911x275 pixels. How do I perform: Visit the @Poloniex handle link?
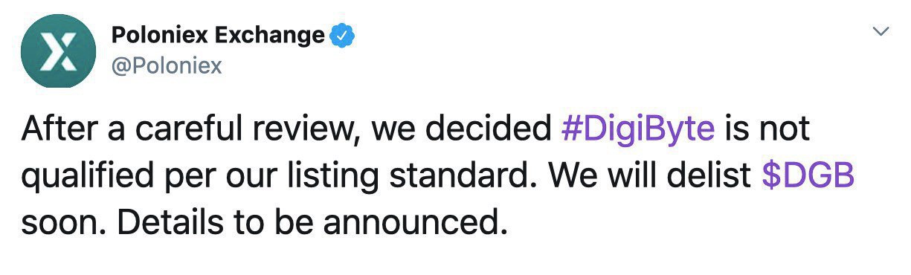[167, 65]
